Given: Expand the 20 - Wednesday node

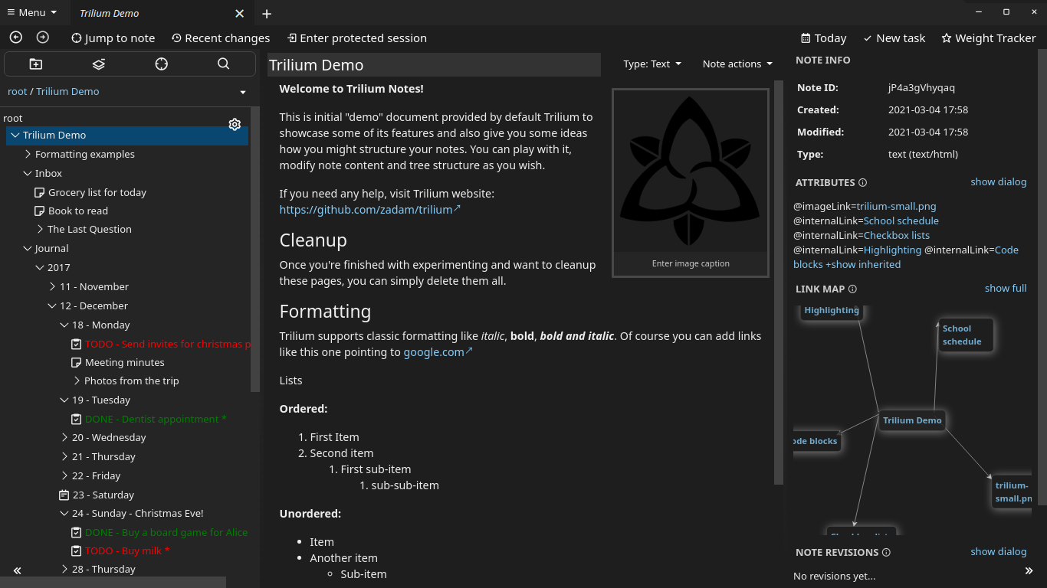Looking at the screenshot, I should tap(64, 437).
